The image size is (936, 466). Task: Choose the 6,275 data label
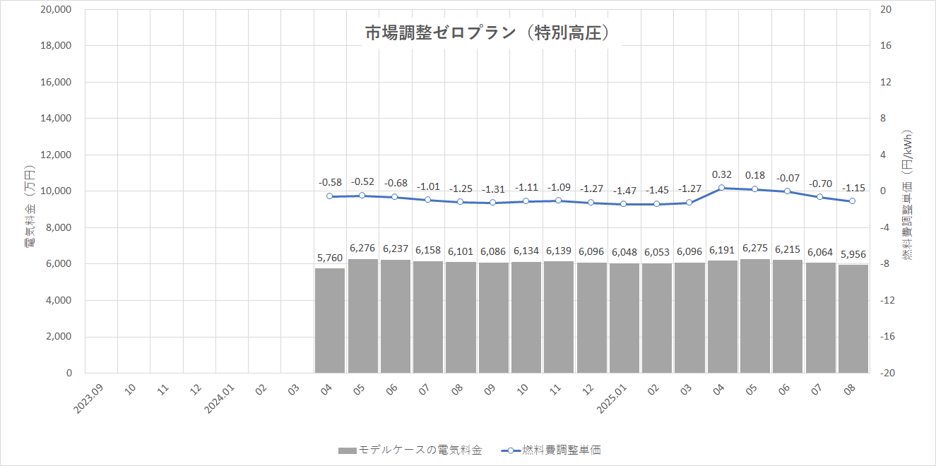[x=755, y=249]
